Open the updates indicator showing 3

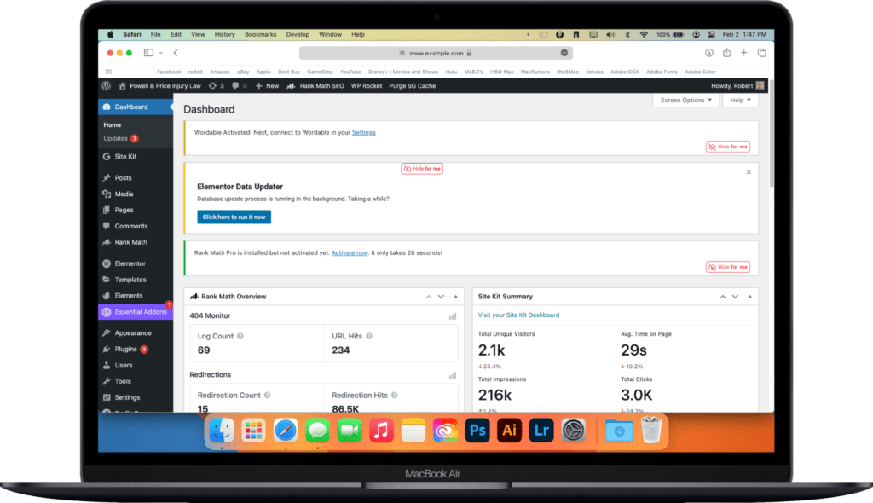216,86
